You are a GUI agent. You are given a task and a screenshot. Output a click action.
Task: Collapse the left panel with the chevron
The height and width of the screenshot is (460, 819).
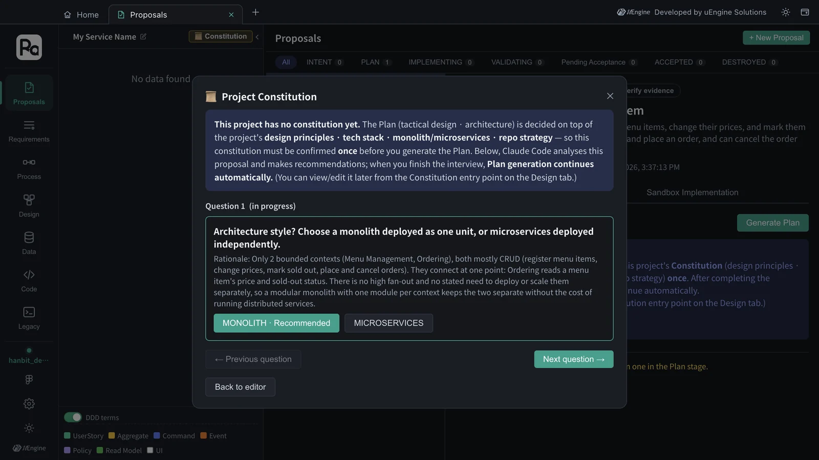[257, 37]
